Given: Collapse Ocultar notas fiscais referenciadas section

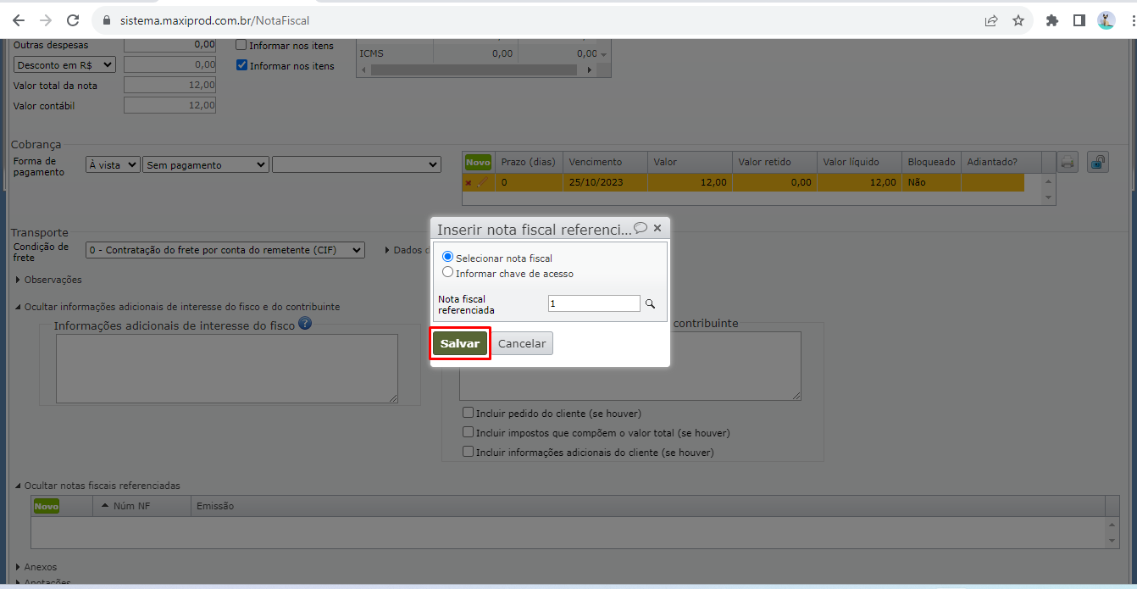Looking at the screenshot, I should [x=97, y=486].
